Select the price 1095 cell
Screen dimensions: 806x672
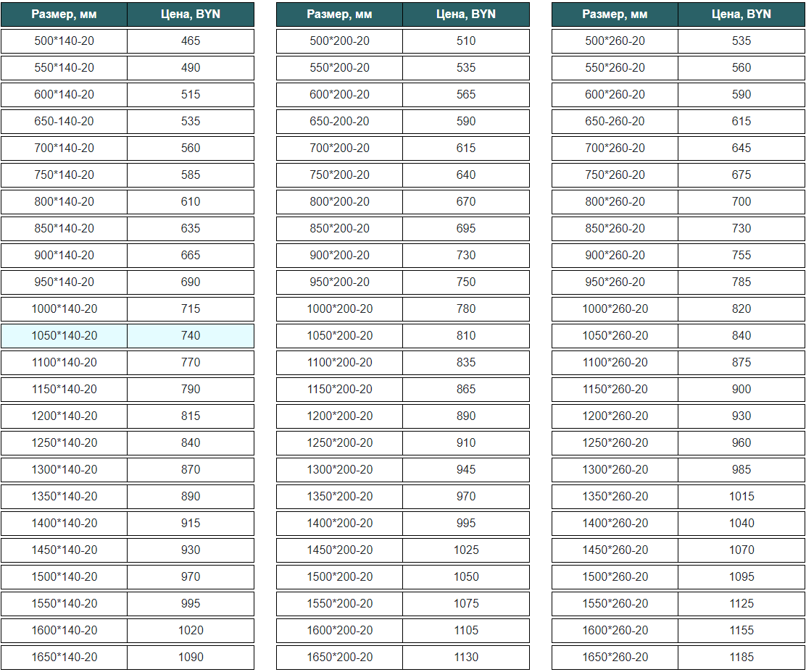coord(741,577)
